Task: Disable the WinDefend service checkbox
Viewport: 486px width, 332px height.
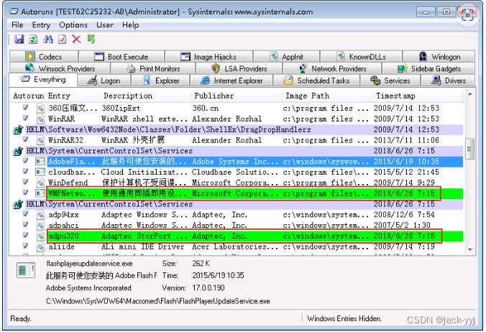Action: coord(26,182)
